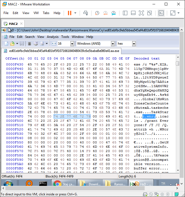The width and height of the screenshot is (185, 197).
Task: Open VMware Edit menu
Action: [15, 13]
